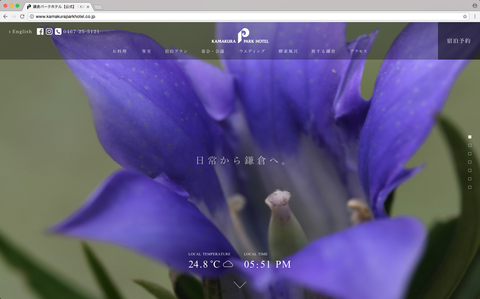Select the first filled slide indicator
This screenshot has width=480, height=299.
470,137
